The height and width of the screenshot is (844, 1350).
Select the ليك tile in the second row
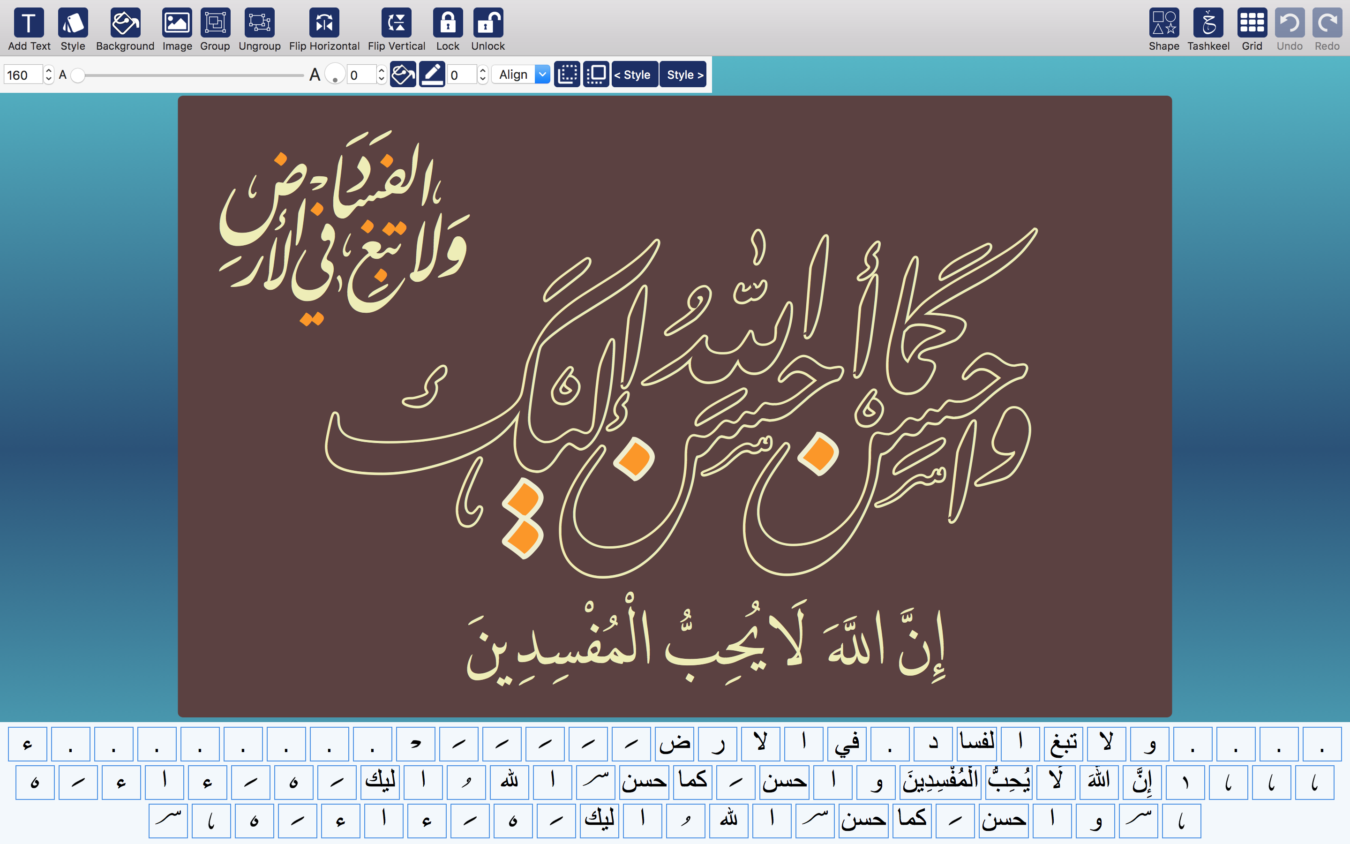380,782
